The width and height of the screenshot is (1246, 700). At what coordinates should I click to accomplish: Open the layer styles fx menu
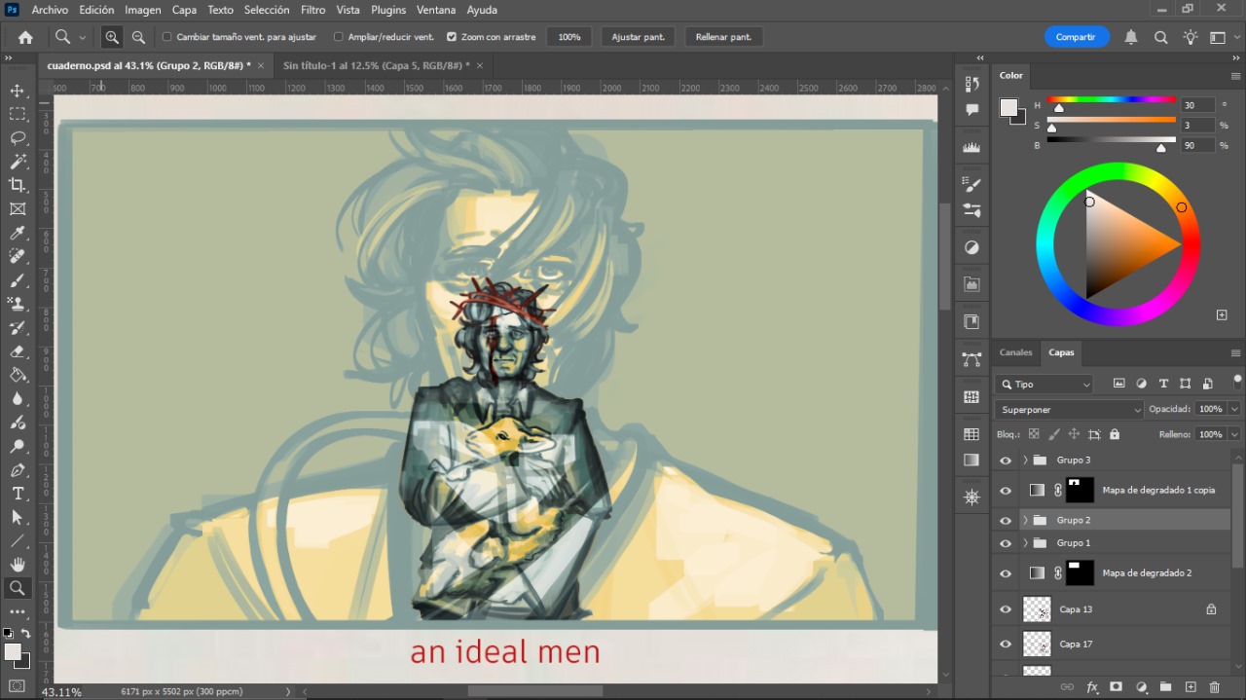(1092, 687)
